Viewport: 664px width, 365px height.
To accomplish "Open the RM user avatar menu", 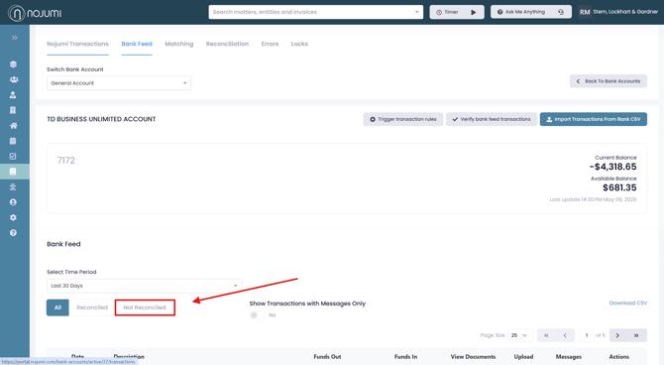I will pyautogui.click(x=585, y=12).
